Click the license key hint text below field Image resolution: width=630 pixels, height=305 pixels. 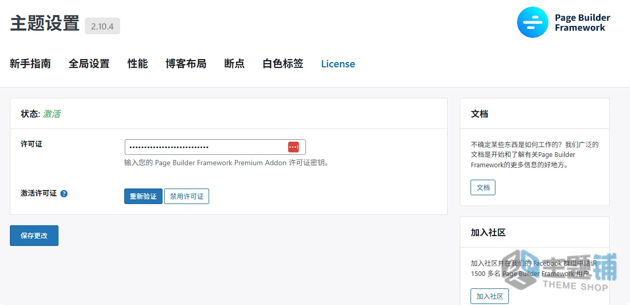pyautogui.click(x=227, y=163)
